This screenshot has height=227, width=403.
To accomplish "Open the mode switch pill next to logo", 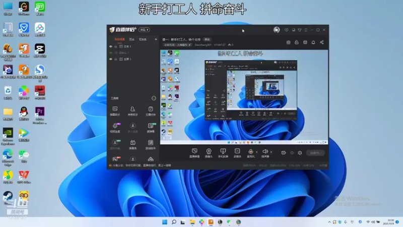I will [x=144, y=30].
